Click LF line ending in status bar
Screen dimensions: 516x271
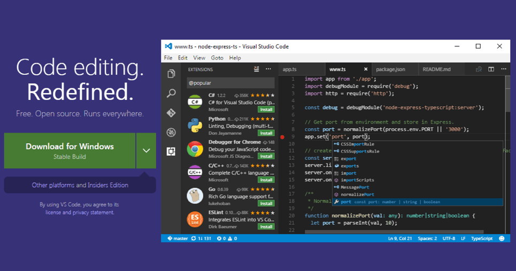pyautogui.click(x=463, y=238)
